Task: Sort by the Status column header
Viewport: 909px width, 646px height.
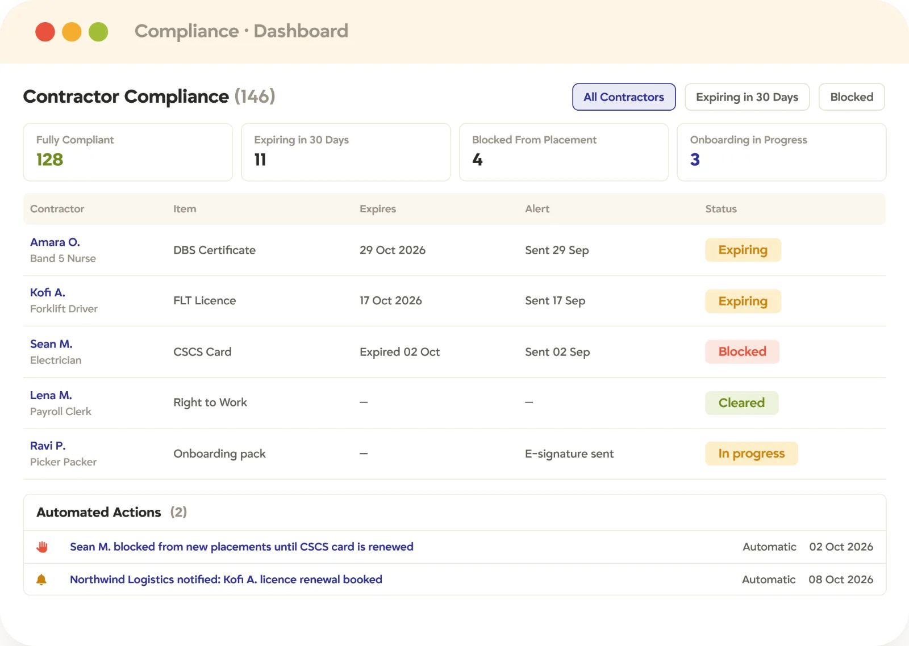Action: point(721,209)
